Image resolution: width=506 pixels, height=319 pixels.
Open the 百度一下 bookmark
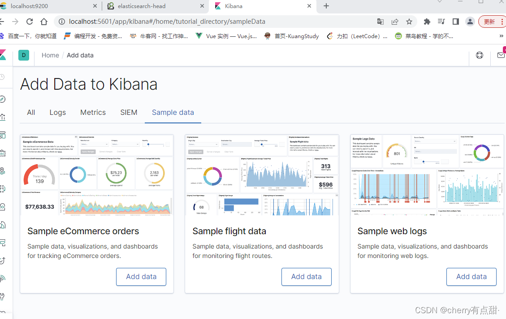point(28,36)
